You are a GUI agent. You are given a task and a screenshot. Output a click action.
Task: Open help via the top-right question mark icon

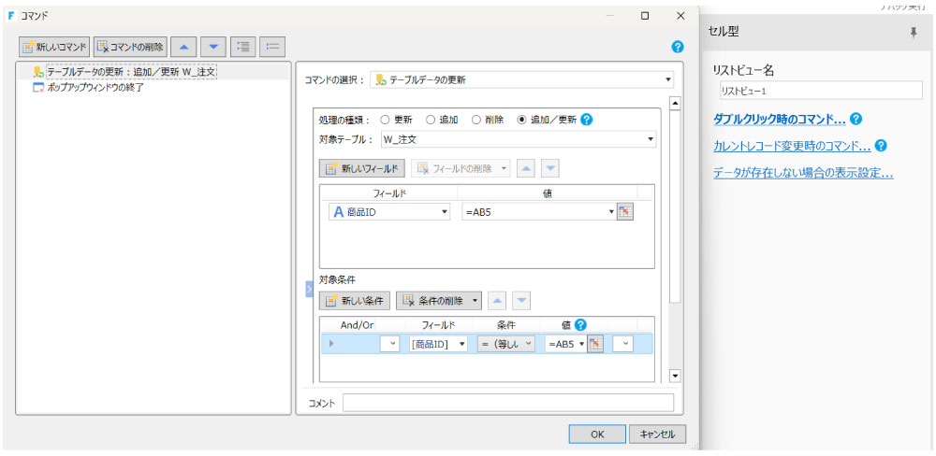tap(678, 47)
